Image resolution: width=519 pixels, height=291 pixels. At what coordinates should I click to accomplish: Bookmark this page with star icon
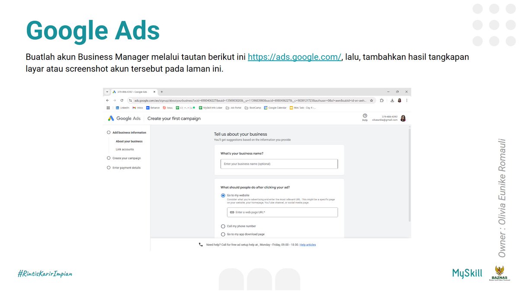[x=372, y=100]
